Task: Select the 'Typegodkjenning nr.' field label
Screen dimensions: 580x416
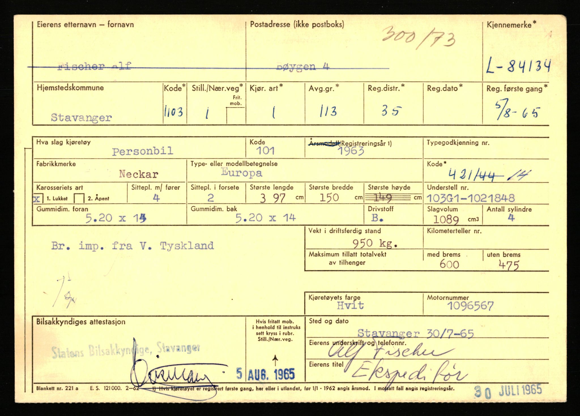Action: (458, 143)
